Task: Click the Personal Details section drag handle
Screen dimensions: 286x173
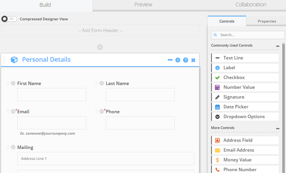Action: point(4,59)
